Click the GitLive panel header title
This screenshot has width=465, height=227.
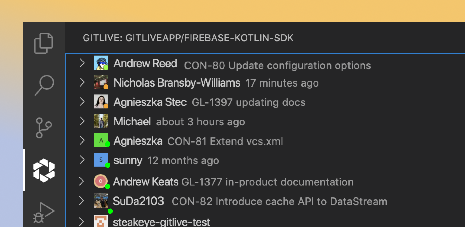[188, 38]
